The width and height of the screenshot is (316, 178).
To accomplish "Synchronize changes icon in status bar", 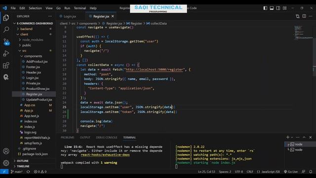I will [x=28, y=172].
